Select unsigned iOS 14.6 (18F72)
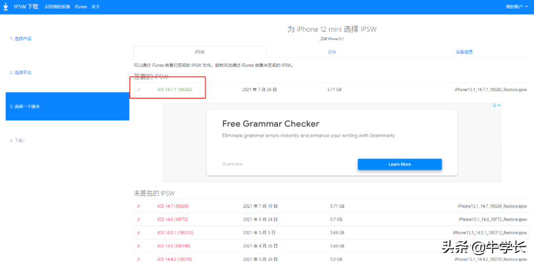Viewport: 534px width, 262px height. 174,219
